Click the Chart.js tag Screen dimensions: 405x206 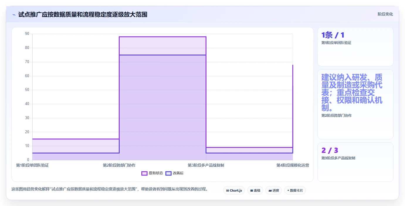[234, 190]
